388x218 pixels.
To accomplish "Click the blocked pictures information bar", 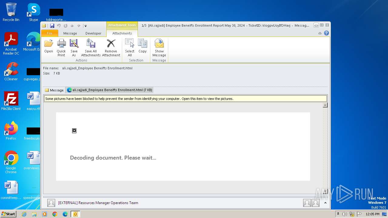I will coord(185,99).
